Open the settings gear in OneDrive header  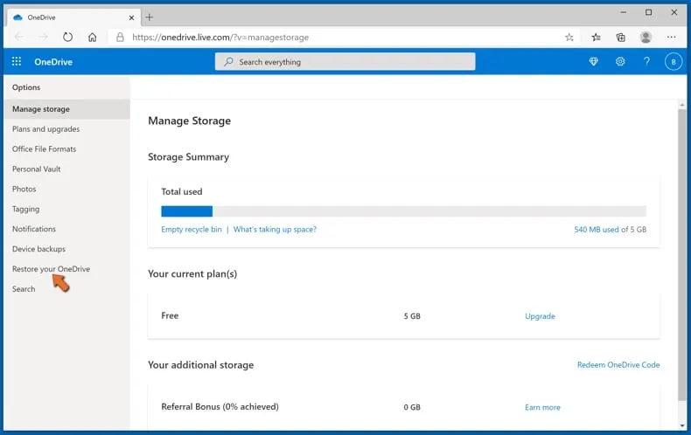click(x=620, y=62)
